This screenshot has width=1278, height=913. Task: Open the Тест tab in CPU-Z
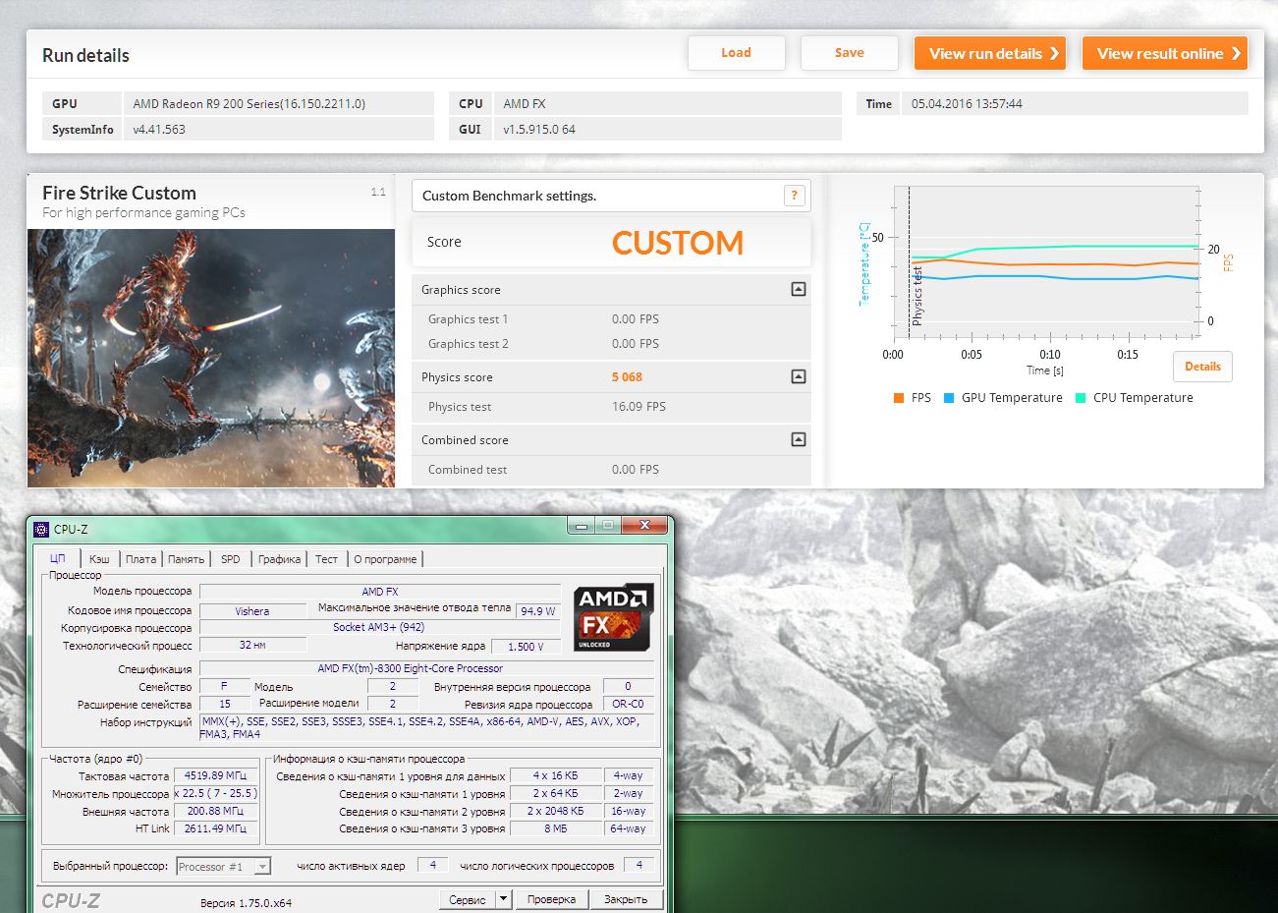tap(326, 559)
